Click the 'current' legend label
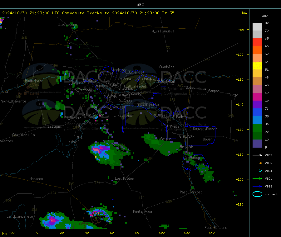Screen dimensions: 281x237 pyautogui.click(x=271, y=194)
